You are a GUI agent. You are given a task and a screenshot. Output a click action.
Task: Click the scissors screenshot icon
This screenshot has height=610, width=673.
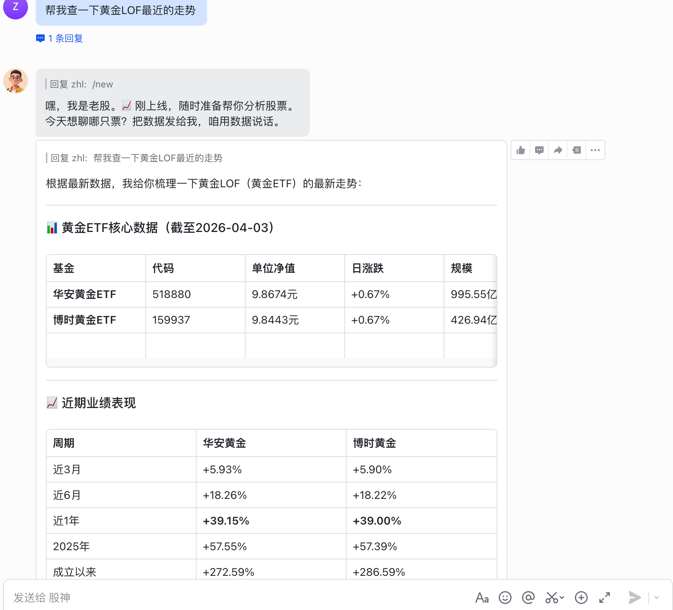tap(551, 598)
